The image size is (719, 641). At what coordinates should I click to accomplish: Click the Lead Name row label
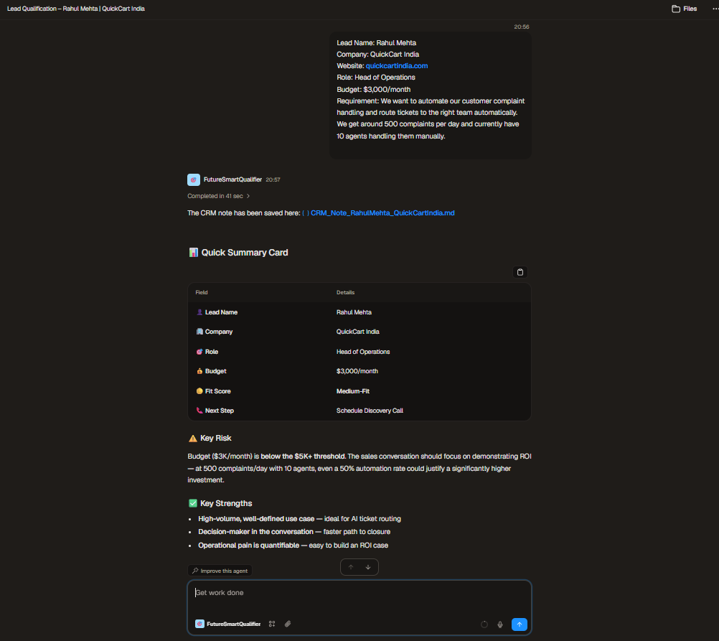point(221,312)
